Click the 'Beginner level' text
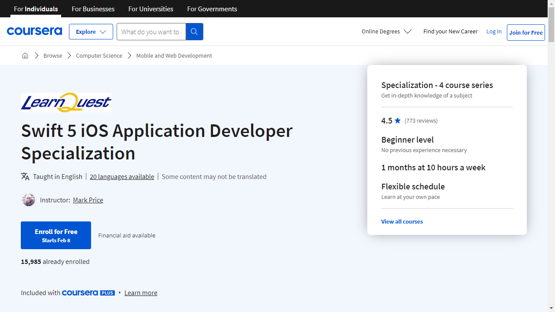Screen dimensions: 555x312 (x=408, y=140)
